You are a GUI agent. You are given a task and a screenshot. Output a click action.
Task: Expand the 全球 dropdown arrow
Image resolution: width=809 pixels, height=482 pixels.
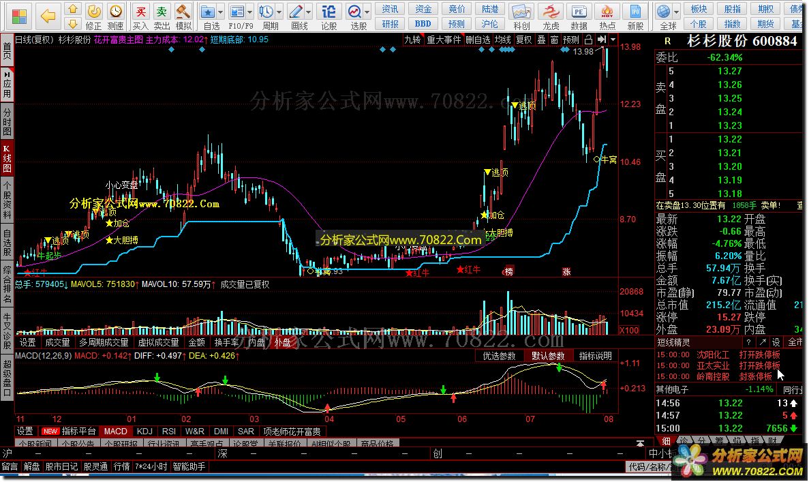676,12
